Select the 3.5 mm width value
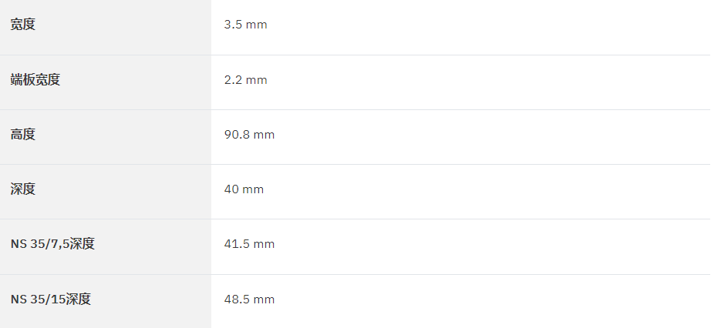The height and width of the screenshot is (328, 711). (x=245, y=25)
